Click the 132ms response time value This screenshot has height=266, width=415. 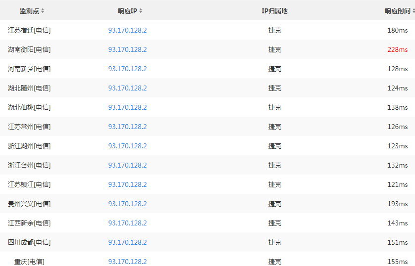(x=398, y=165)
